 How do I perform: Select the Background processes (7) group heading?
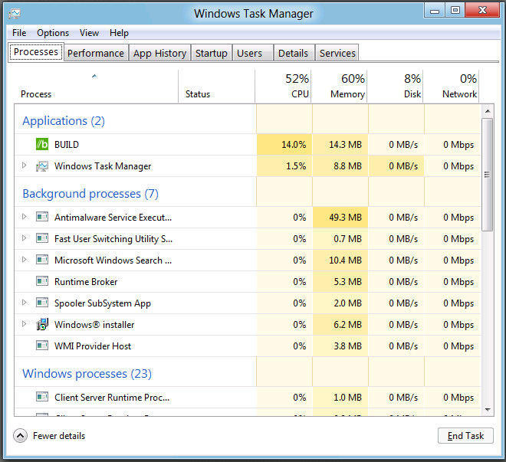pos(90,194)
